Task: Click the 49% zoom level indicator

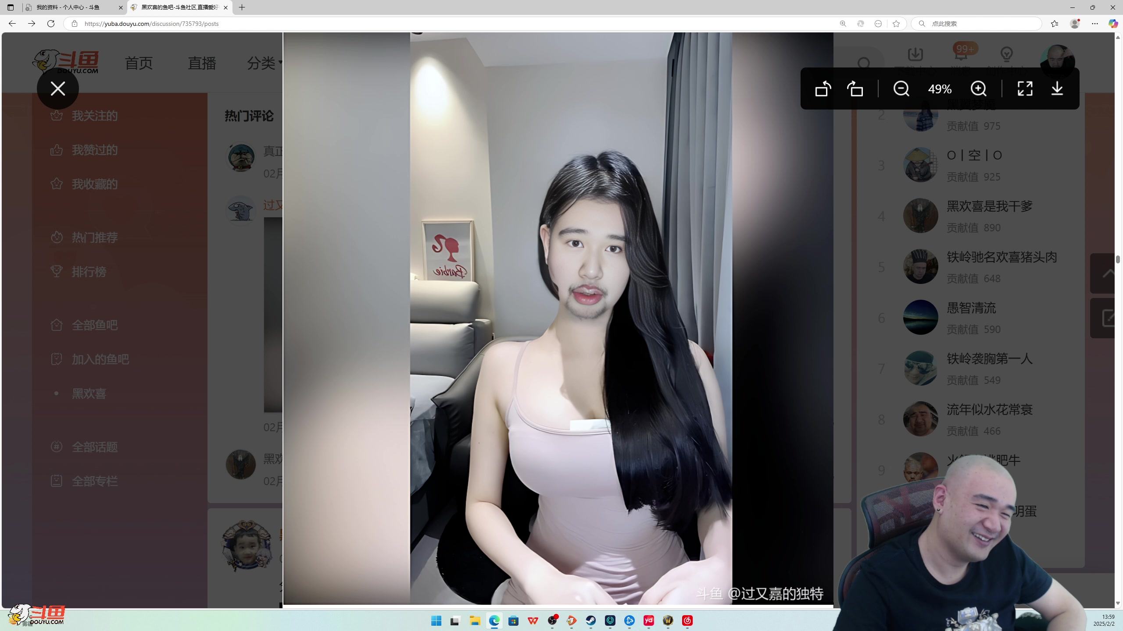Action: coord(940,89)
